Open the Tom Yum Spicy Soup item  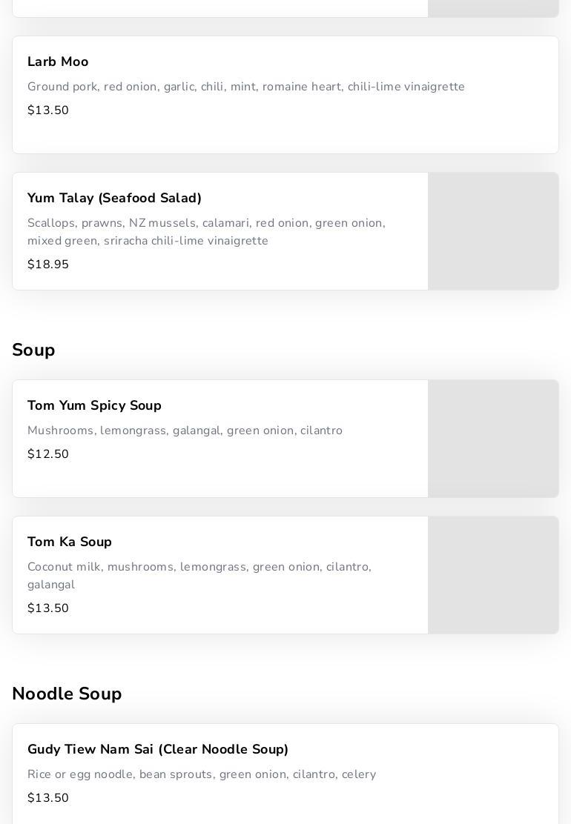94,406
